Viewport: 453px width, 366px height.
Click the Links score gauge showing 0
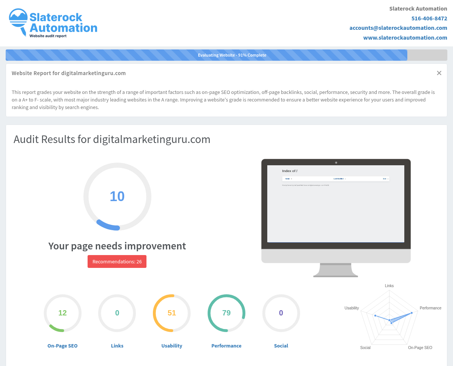click(x=117, y=313)
